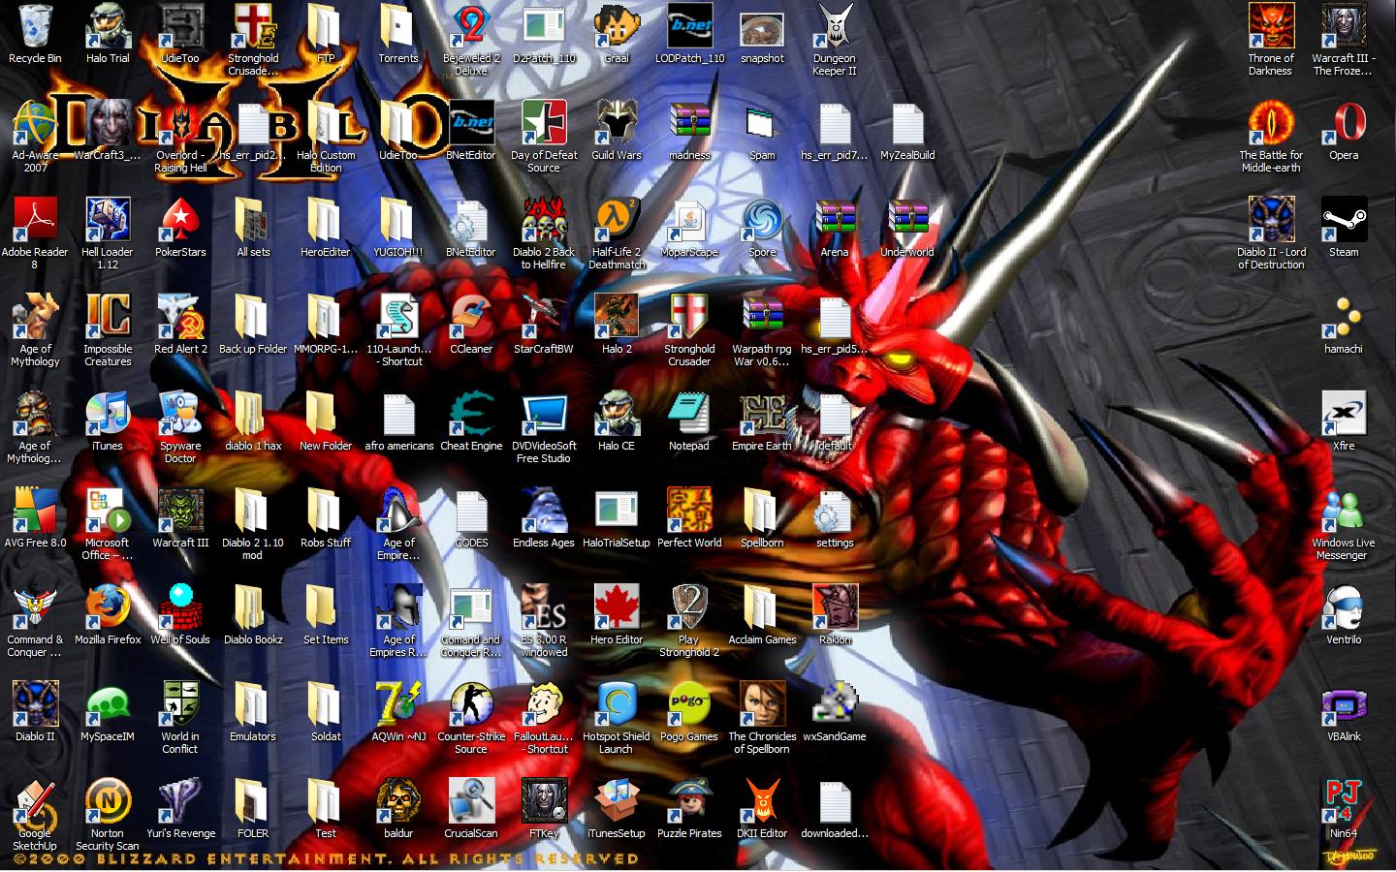The width and height of the screenshot is (1396, 872).
Task: Select the Halo Trial shortcut
Action: tap(108, 26)
